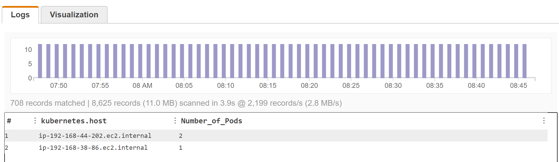
Task: Open Number_of_Pods column options menu
Action: point(175,121)
